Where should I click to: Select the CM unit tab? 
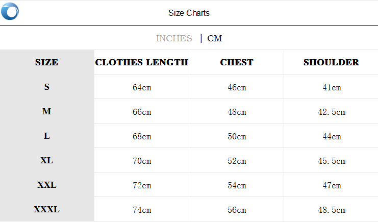(x=215, y=38)
